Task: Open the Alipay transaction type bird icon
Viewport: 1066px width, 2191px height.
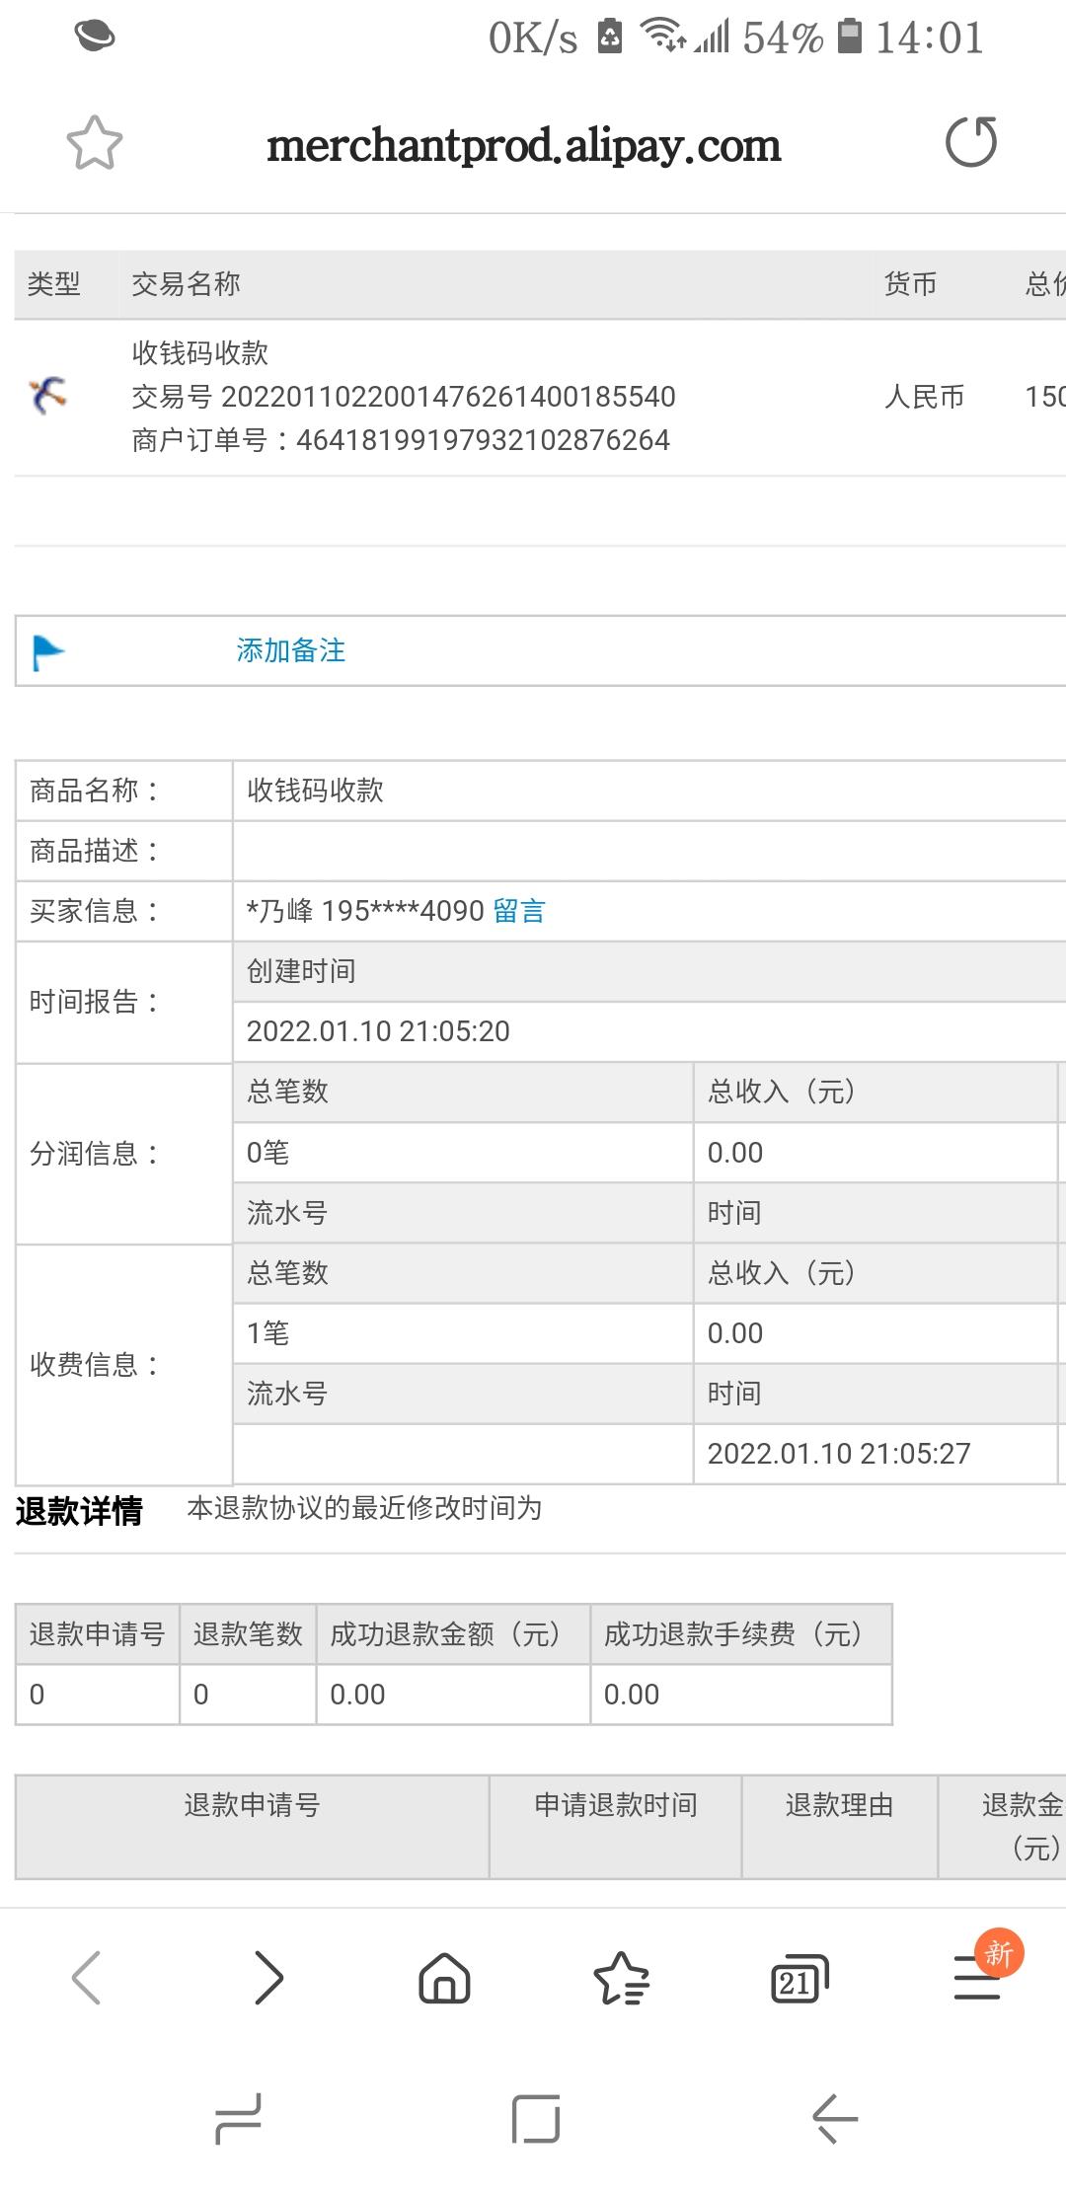Action: (x=47, y=395)
